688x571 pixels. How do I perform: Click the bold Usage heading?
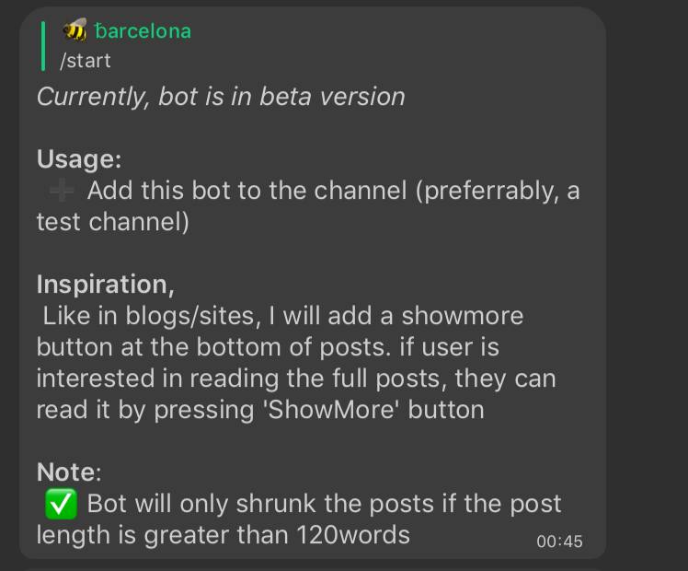pos(79,158)
